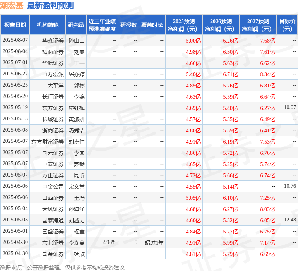Click researcher name 郭彬
This screenshot has height=271, width=298.
click(79, 86)
